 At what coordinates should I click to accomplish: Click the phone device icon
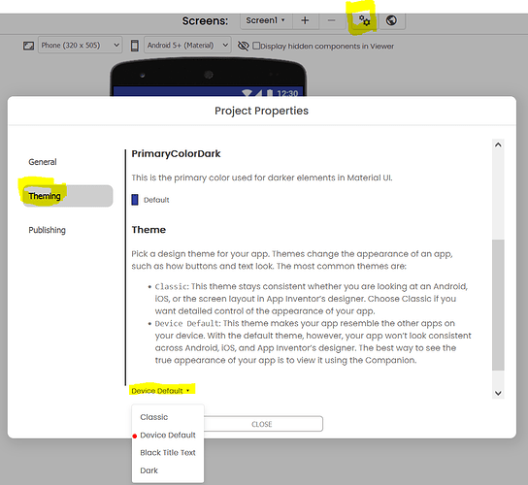tap(135, 46)
